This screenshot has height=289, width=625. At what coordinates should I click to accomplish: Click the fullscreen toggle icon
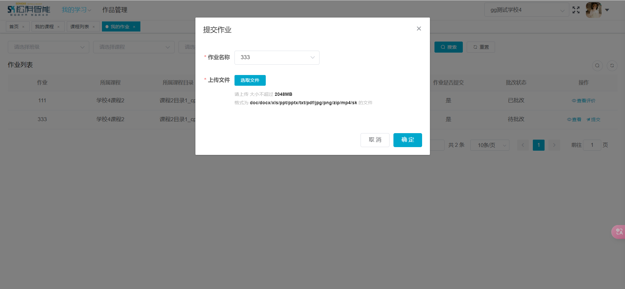tap(576, 10)
